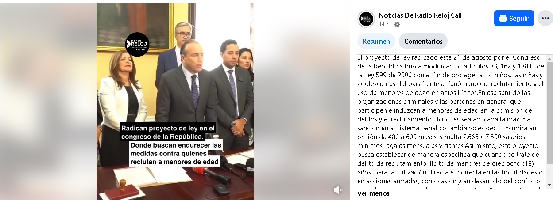Viewport: 553px width, 201px height.
Task: Open Noticias De Radio Reloj Cali profile picture
Action: pos(366,19)
